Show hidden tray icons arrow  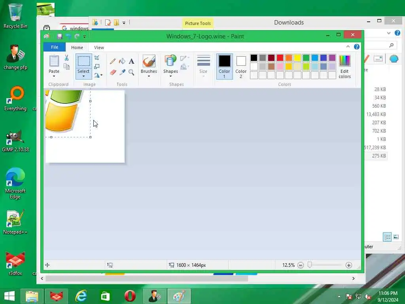click(x=339, y=297)
